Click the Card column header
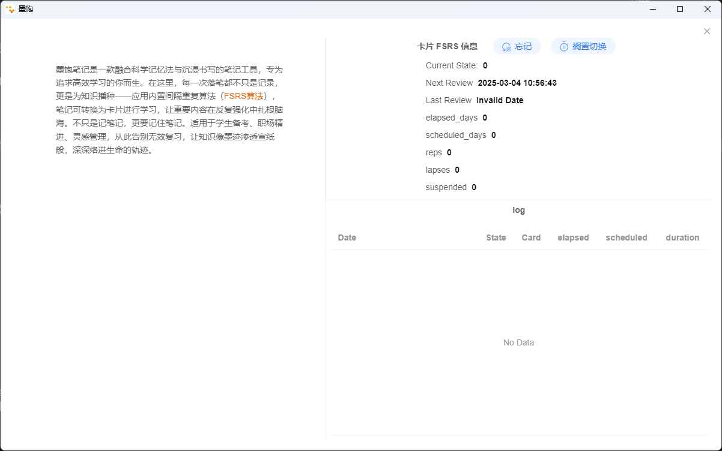The image size is (722, 451). pyautogui.click(x=531, y=237)
